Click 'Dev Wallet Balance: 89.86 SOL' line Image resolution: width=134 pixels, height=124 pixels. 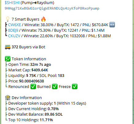click(35, 114)
